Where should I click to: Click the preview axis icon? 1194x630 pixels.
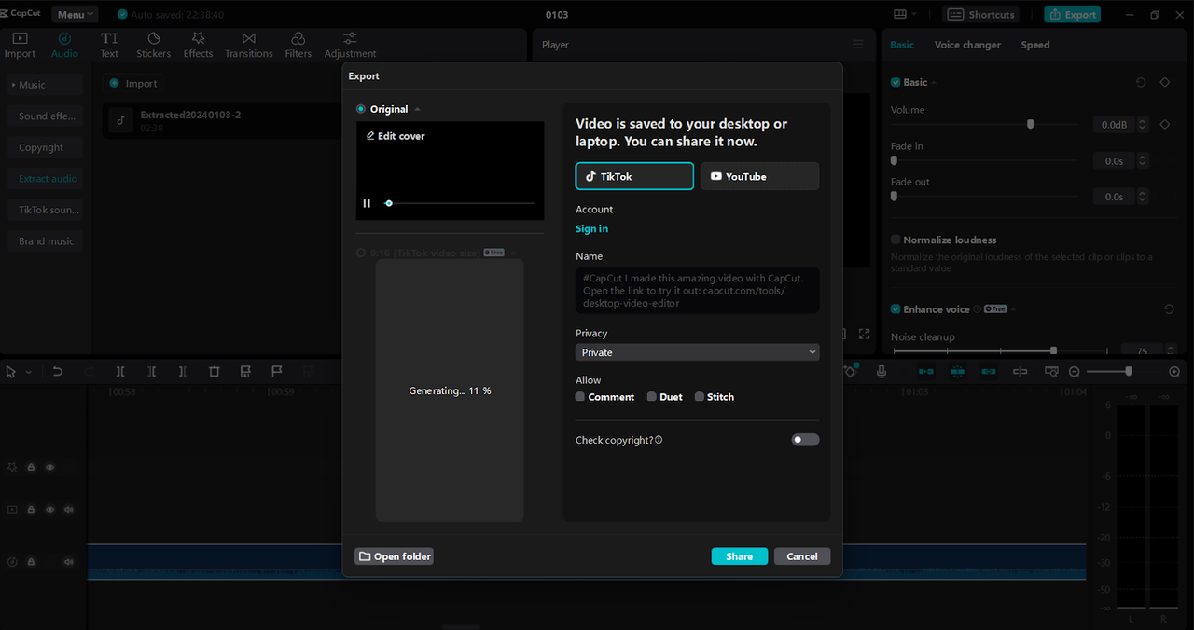pyautogui.click(x=1020, y=371)
